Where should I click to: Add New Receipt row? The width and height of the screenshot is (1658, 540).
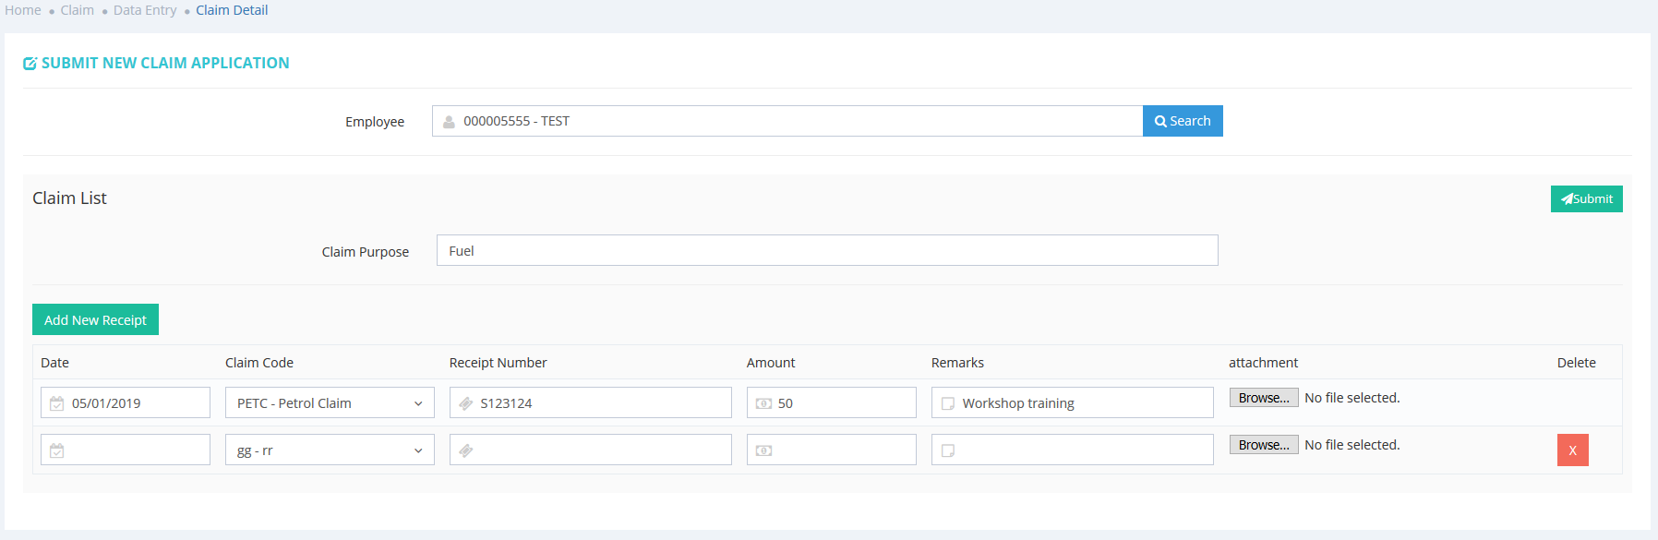95,319
